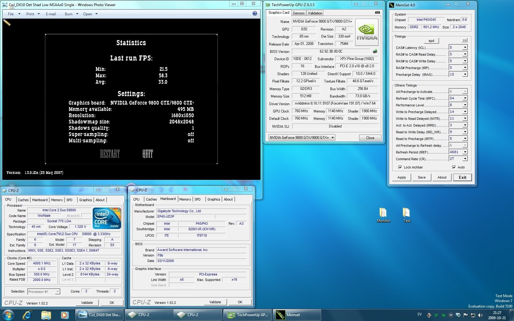
Task: Click the Action Center flag tray icon
Action: pos(466,315)
